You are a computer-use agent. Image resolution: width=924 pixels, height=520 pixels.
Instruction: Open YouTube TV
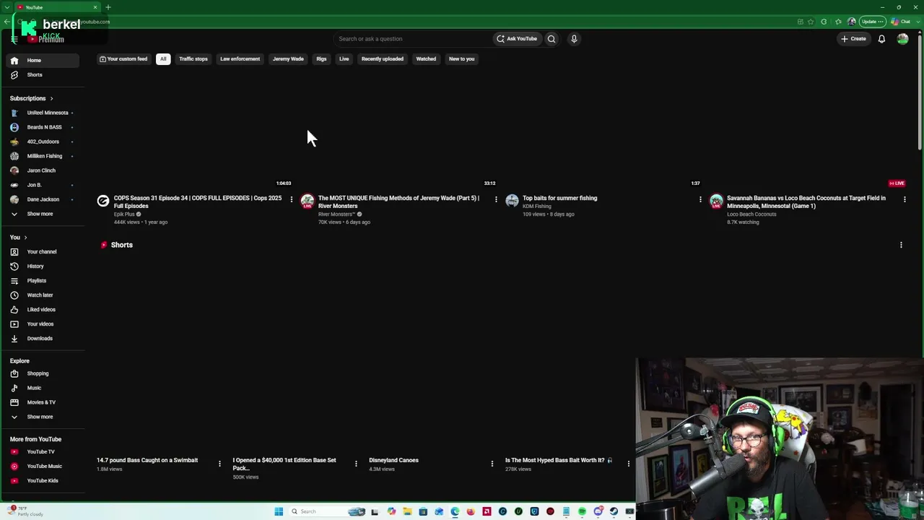click(x=43, y=452)
